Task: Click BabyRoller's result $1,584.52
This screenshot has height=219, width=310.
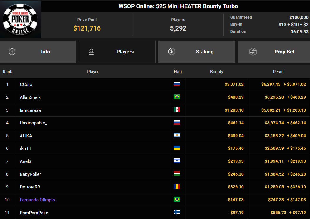Action: click(x=274, y=174)
